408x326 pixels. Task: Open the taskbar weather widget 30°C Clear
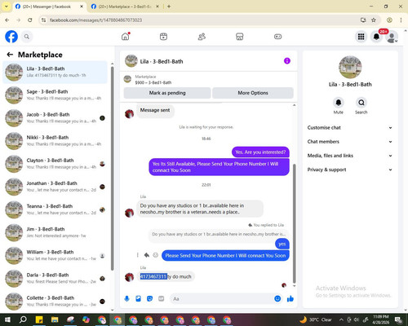(316, 319)
